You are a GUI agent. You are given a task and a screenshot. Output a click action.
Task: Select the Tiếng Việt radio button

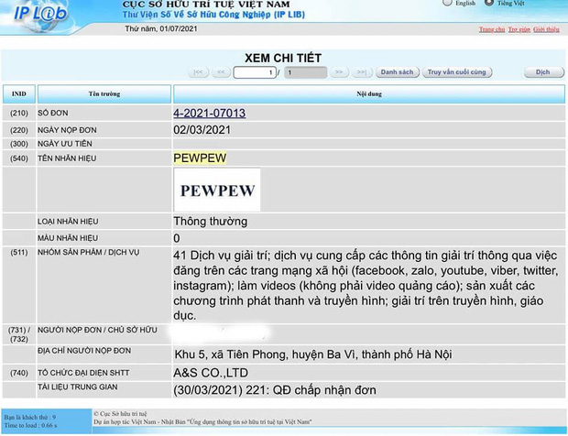tap(489, 3)
